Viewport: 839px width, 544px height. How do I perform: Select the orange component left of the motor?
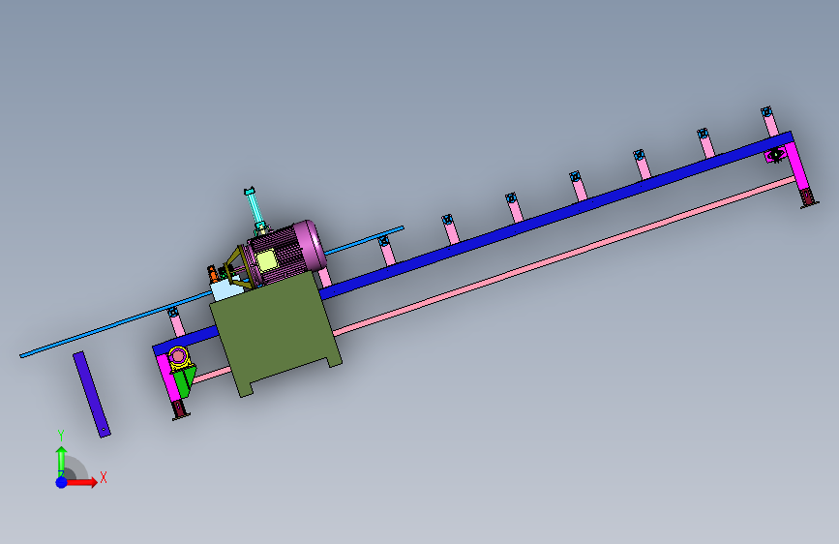(213, 274)
